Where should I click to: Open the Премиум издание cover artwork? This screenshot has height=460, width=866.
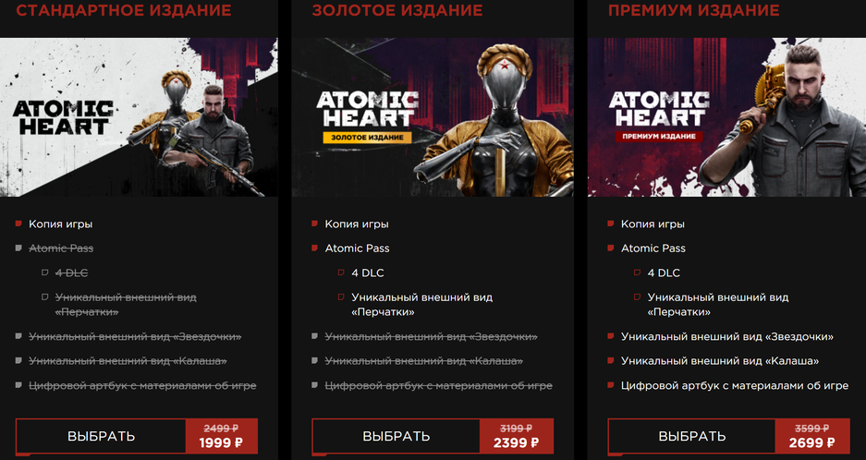pyautogui.click(x=726, y=117)
